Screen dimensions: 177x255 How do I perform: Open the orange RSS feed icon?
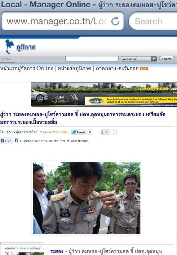coord(144,68)
